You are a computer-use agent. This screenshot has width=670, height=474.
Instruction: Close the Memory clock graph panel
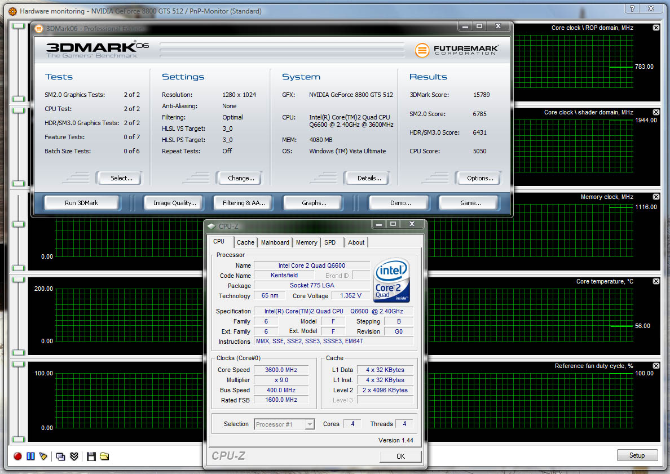(x=656, y=197)
